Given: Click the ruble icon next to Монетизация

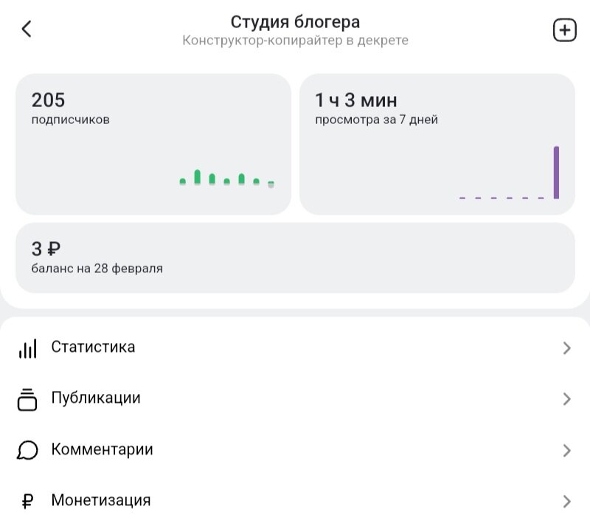Looking at the screenshot, I should pyautogui.click(x=27, y=500).
